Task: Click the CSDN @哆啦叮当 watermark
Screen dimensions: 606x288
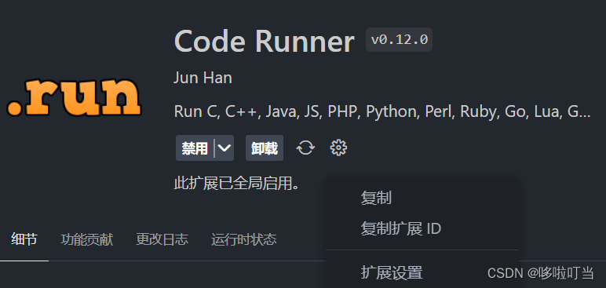Action: pos(541,273)
